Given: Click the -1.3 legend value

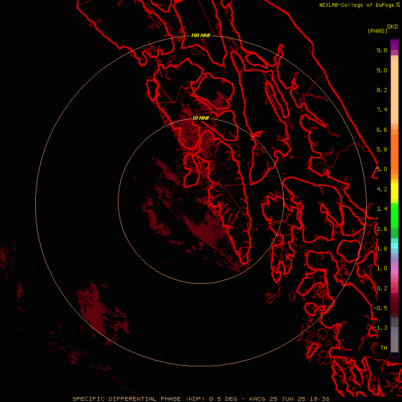Looking at the screenshot, I should pyautogui.click(x=380, y=328).
